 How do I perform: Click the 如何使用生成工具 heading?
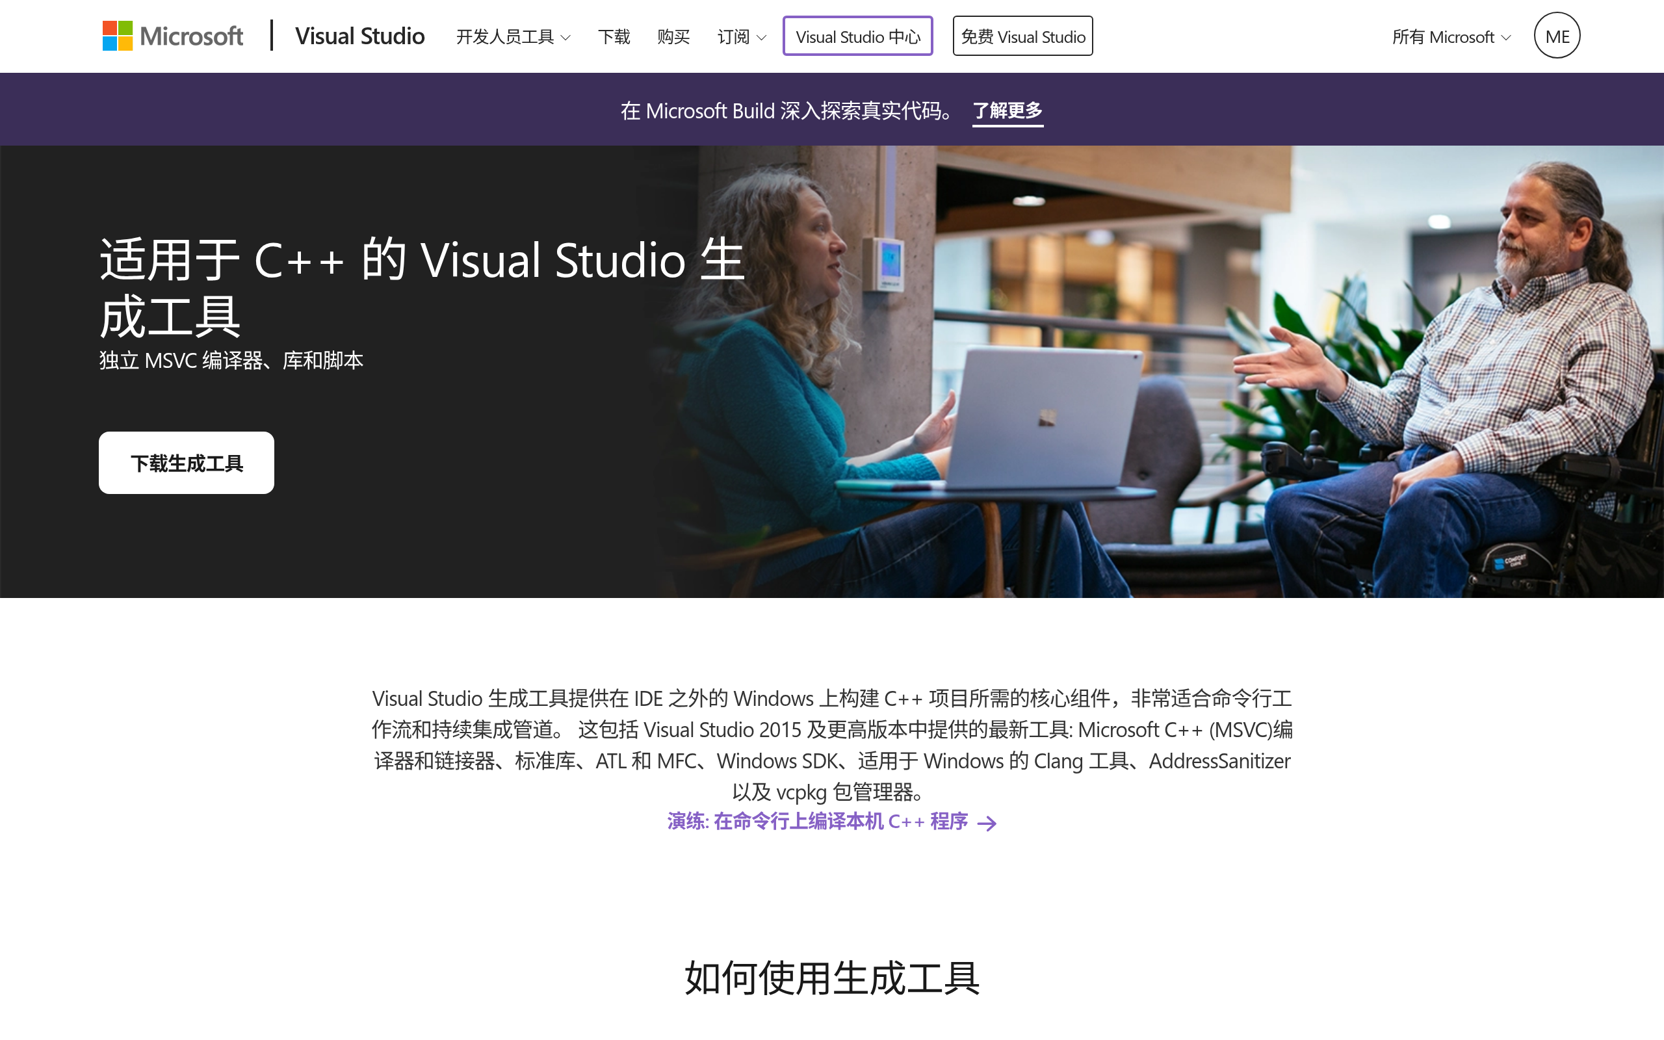coord(832,978)
